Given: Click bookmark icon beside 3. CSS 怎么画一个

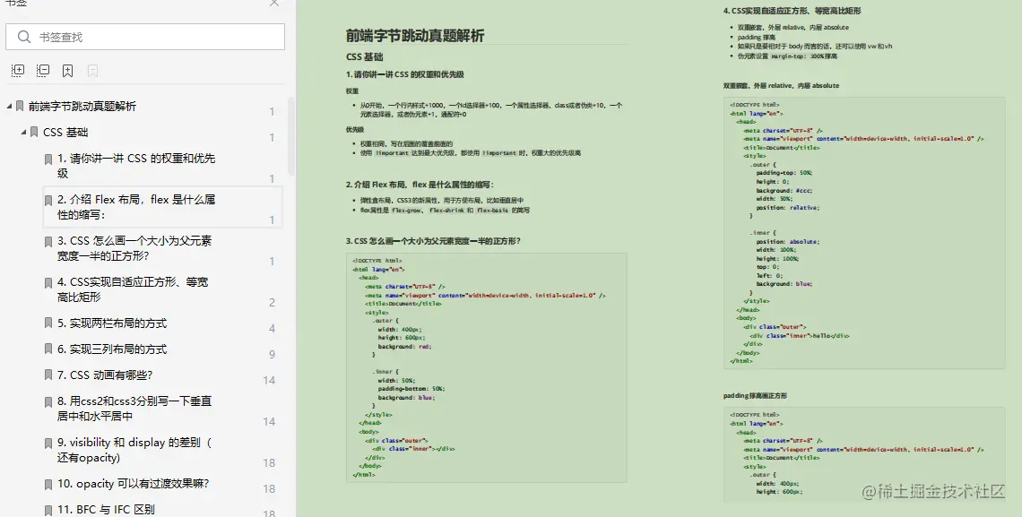Looking at the screenshot, I should coord(48,242).
